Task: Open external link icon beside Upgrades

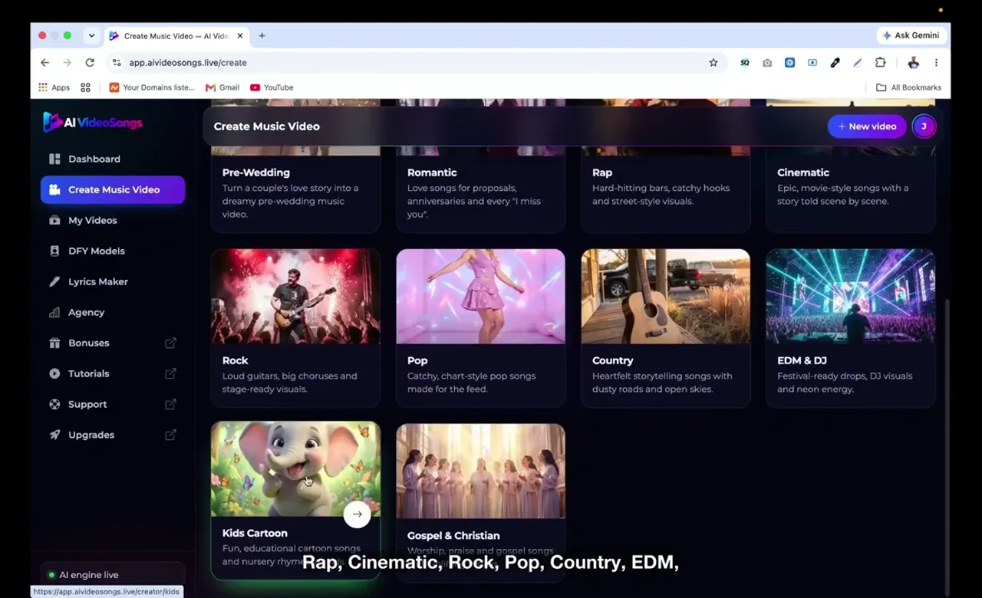Action: (170, 435)
